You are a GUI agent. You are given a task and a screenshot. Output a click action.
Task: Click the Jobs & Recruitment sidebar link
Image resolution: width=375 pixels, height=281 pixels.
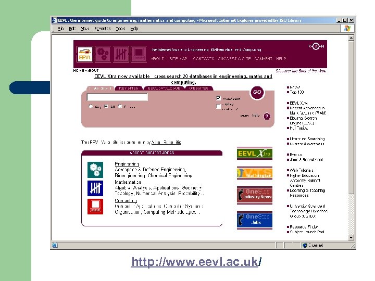(306, 160)
